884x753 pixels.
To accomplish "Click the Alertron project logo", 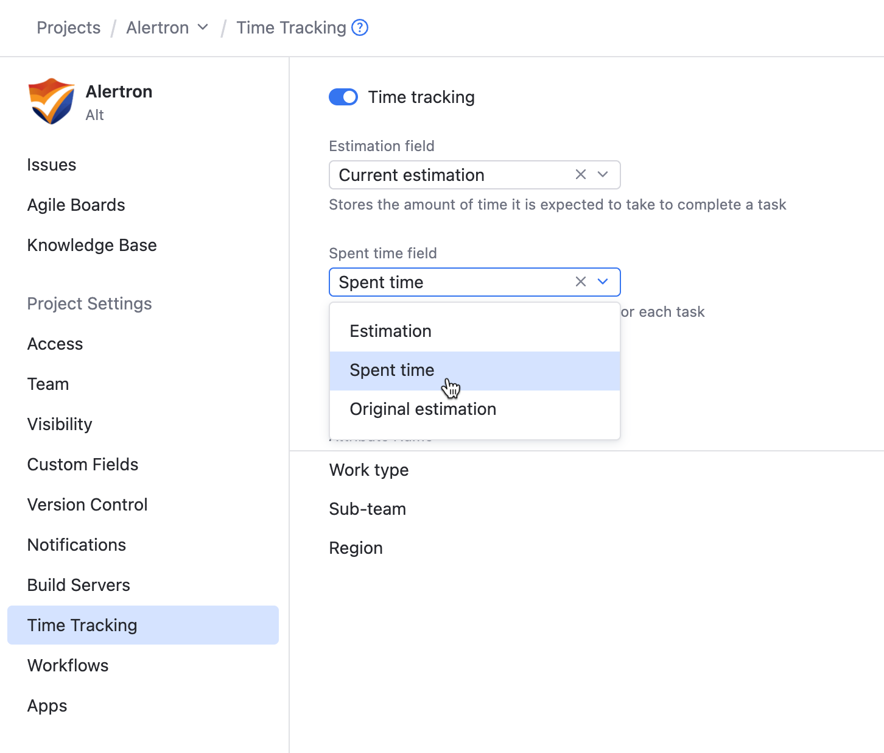I will (52, 101).
